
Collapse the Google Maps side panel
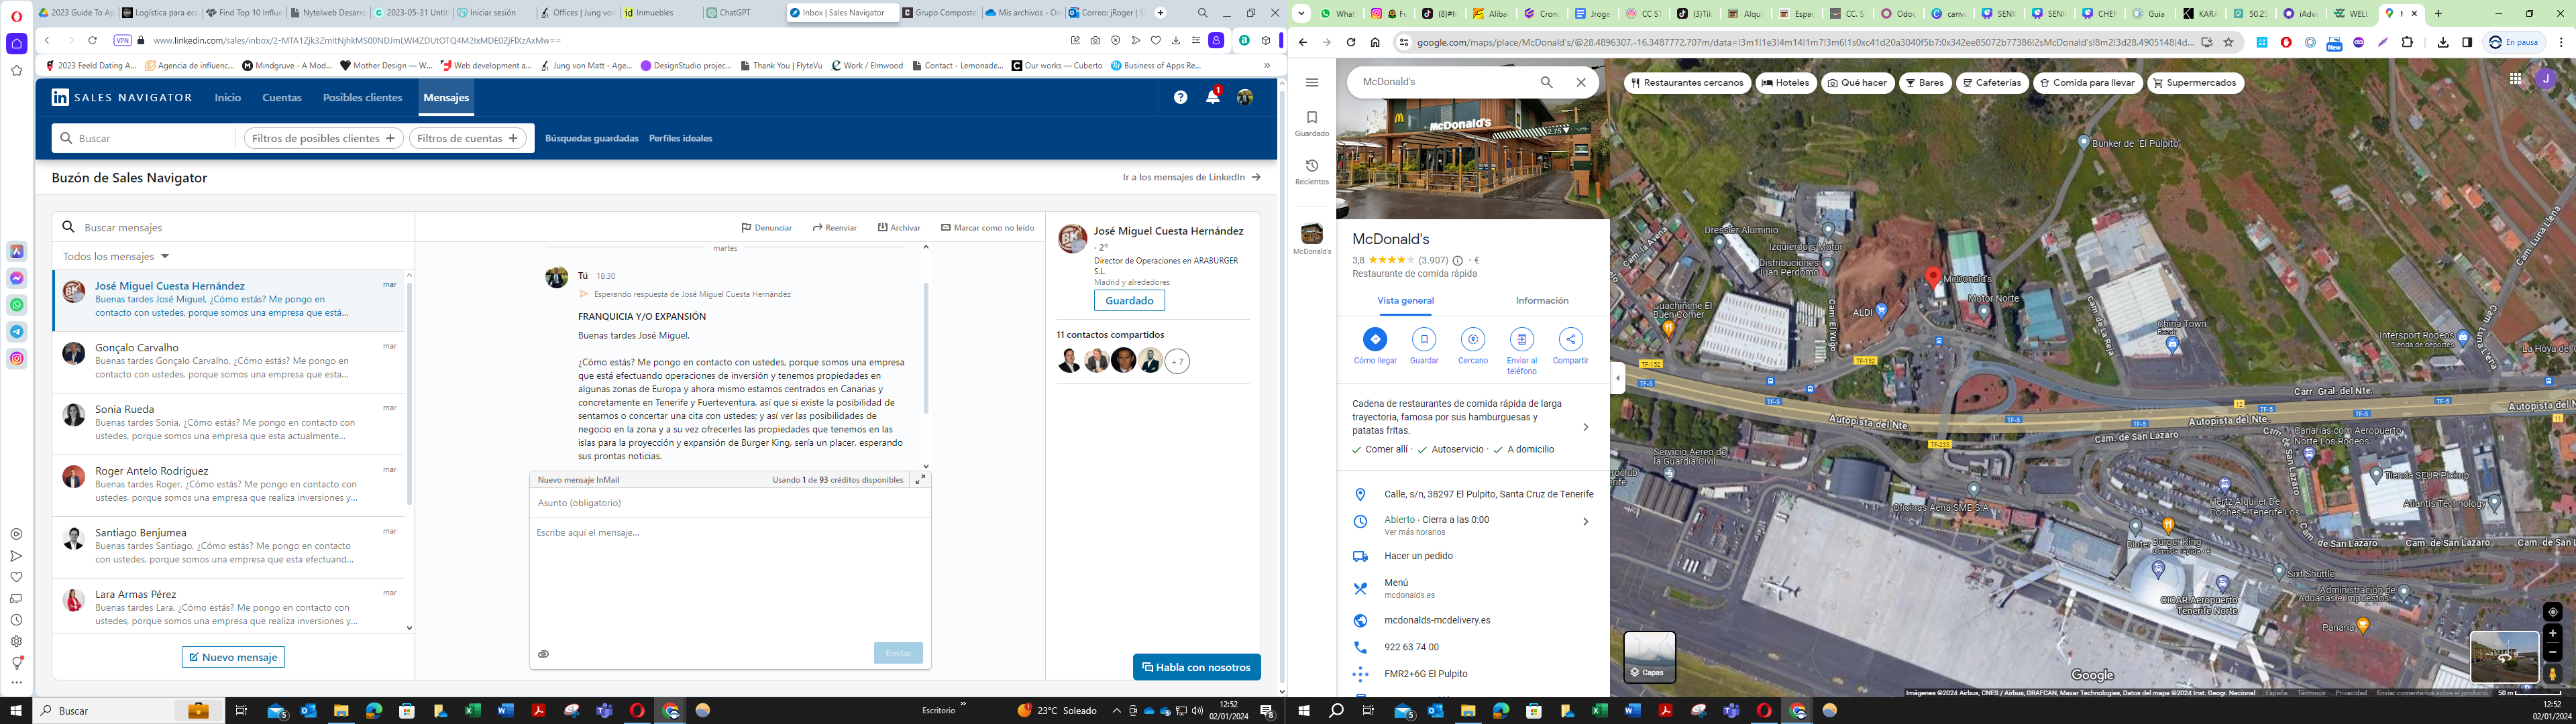[1618, 378]
